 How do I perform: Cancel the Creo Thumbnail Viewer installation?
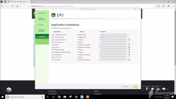coord(129,40)
